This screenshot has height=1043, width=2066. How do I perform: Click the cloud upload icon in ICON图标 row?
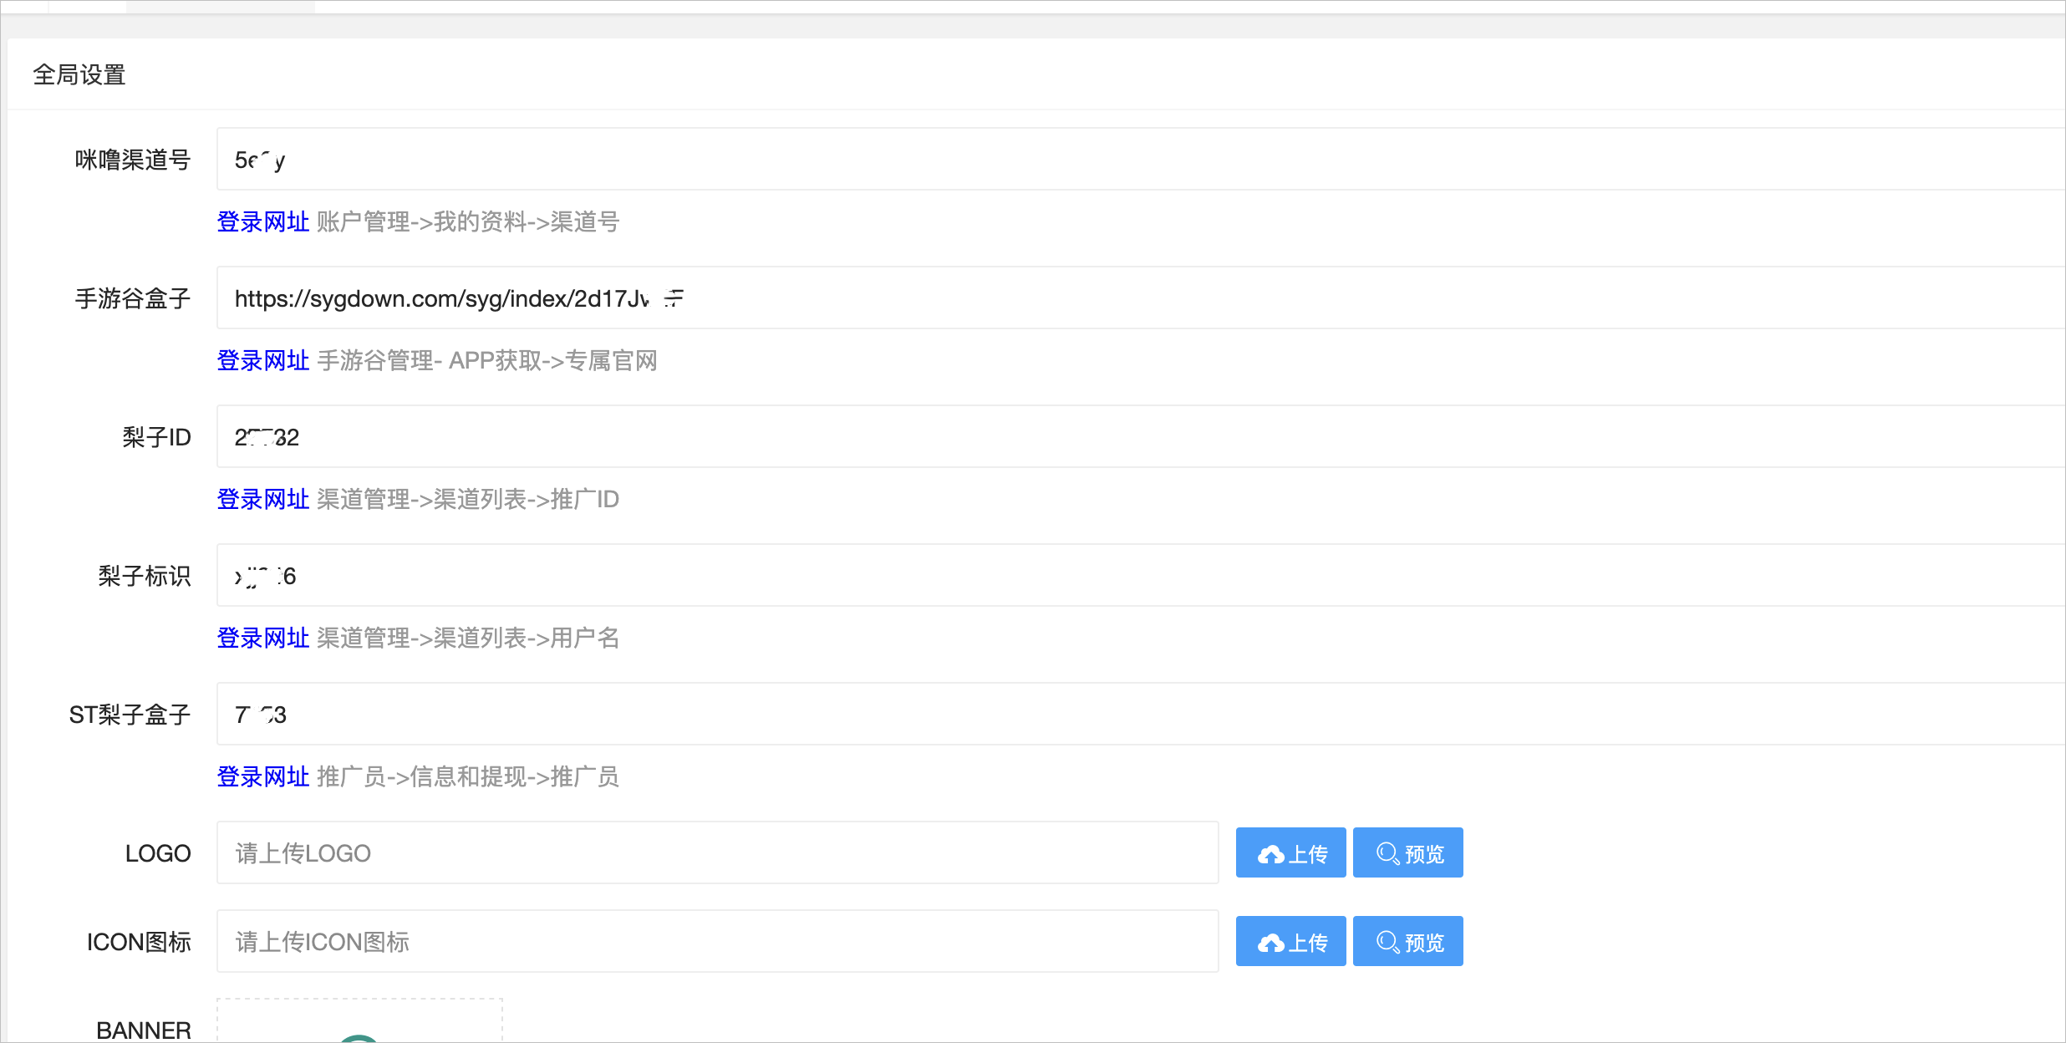pyautogui.click(x=1271, y=943)
